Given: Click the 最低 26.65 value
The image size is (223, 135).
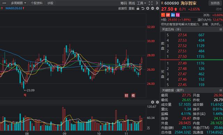Looking at the screenshot, I should (186, 100).
